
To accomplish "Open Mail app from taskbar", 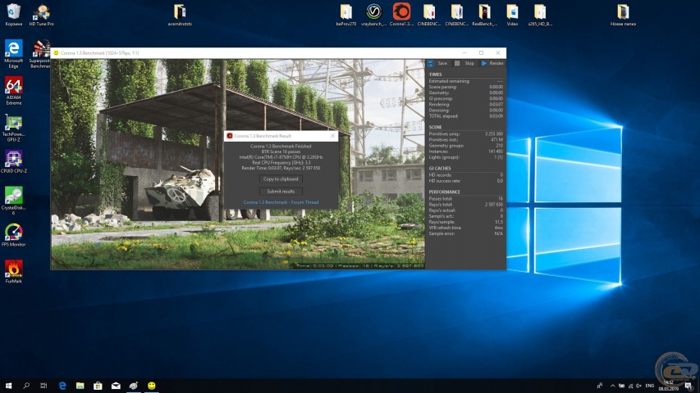I will (x=116, y=386).
